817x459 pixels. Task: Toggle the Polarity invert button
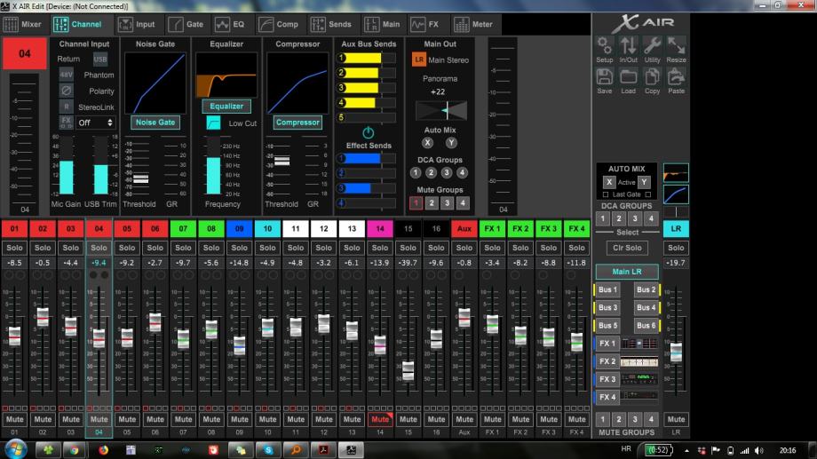pos(67,91)
